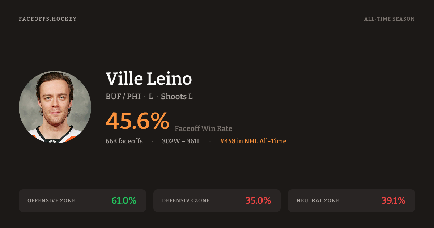Click the DEFENSIVE ZONE label
Screen dimensions: 434x228
pyautogui.click(x=186, y=200)
